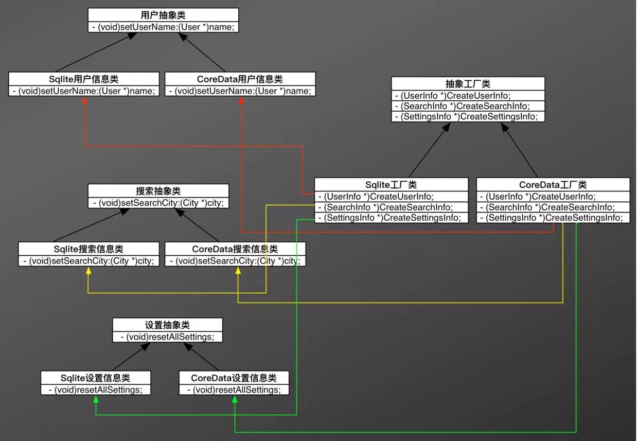Click CreateSettingsInfo row in 抽象工厂类
This screenshot has width=638, height=441.
(468, 117)
